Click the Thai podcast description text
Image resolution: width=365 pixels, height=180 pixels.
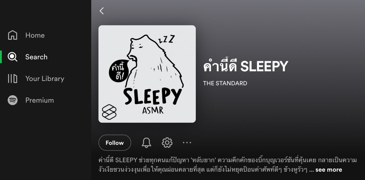tap(227, 165)
